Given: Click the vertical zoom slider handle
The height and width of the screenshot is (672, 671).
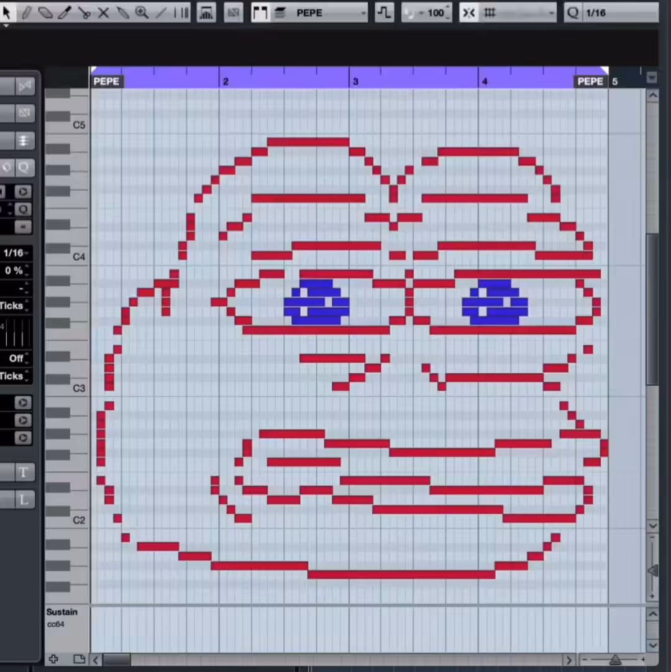Looking at the screenshot, I should point(652,571).
